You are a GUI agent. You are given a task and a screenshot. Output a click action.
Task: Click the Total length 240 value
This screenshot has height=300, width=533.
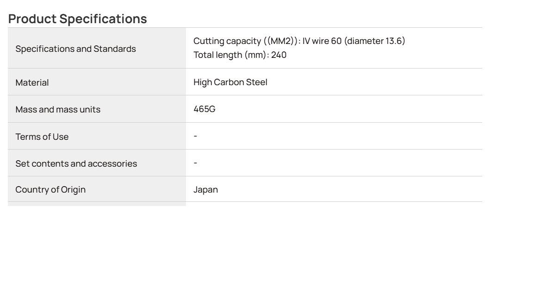click(240, 55)
